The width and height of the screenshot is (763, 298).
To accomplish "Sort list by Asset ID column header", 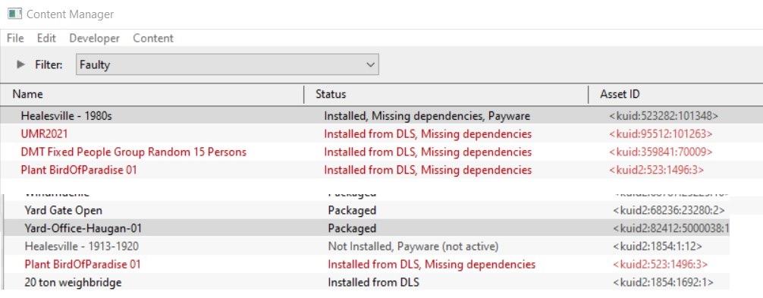I will pos(676,94).
